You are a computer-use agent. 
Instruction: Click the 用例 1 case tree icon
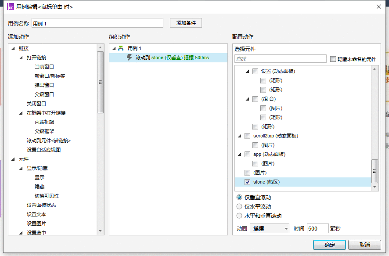pos(121,48)
